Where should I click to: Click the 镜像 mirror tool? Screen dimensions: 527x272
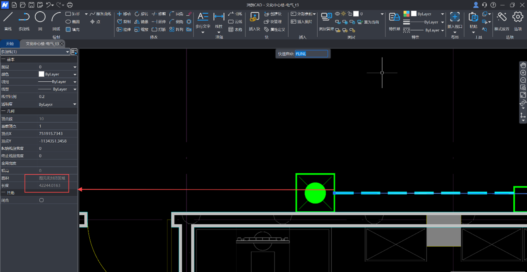pos(141,22)
